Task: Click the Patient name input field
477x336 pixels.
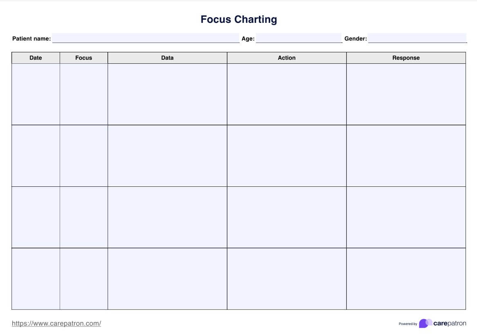Action: click(x=146, y=38)
